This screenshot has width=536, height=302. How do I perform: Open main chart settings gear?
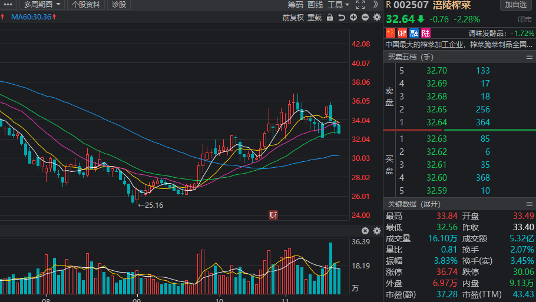pos(377,17)
